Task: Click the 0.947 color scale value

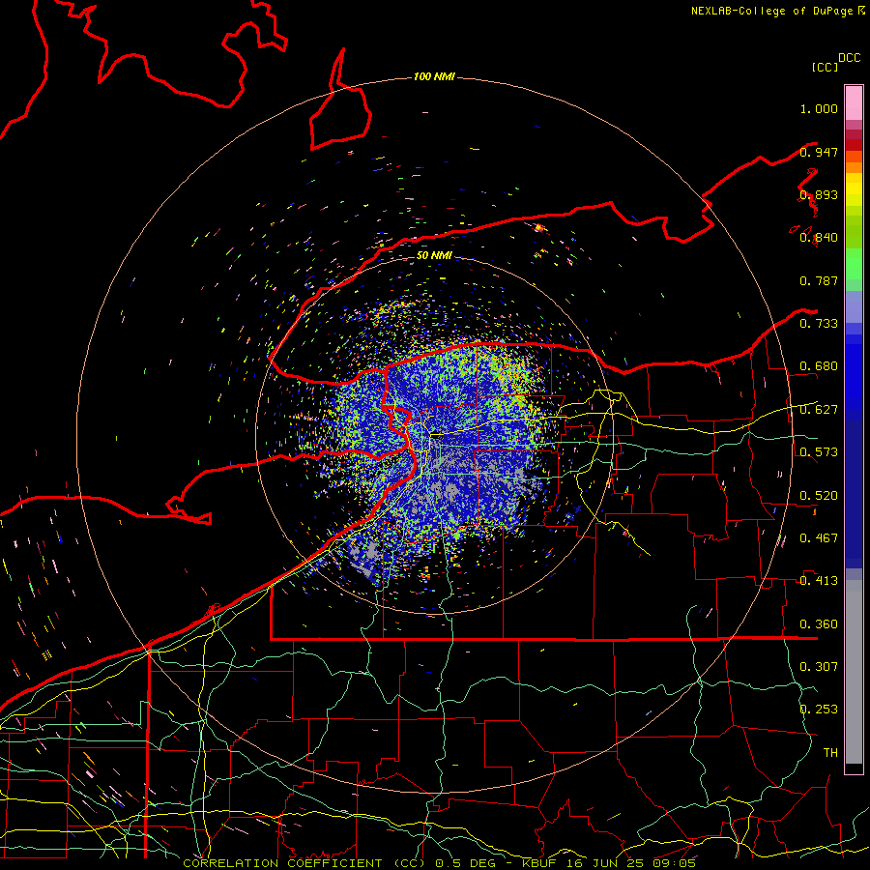Action: pyautogui.click(x=819, y=152)
